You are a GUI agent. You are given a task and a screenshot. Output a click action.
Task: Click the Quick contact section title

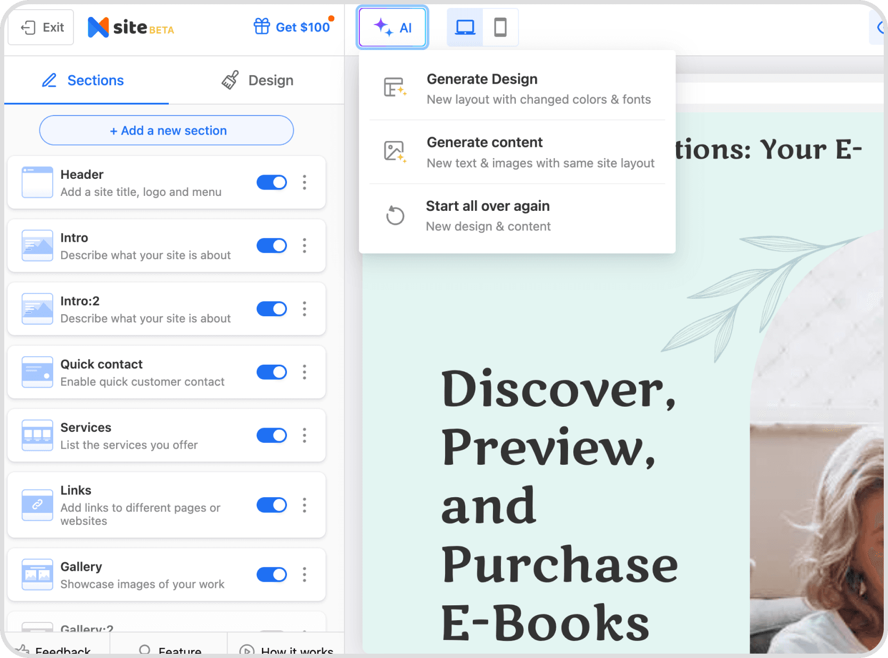pyautogui.click(x=101, y=364)
